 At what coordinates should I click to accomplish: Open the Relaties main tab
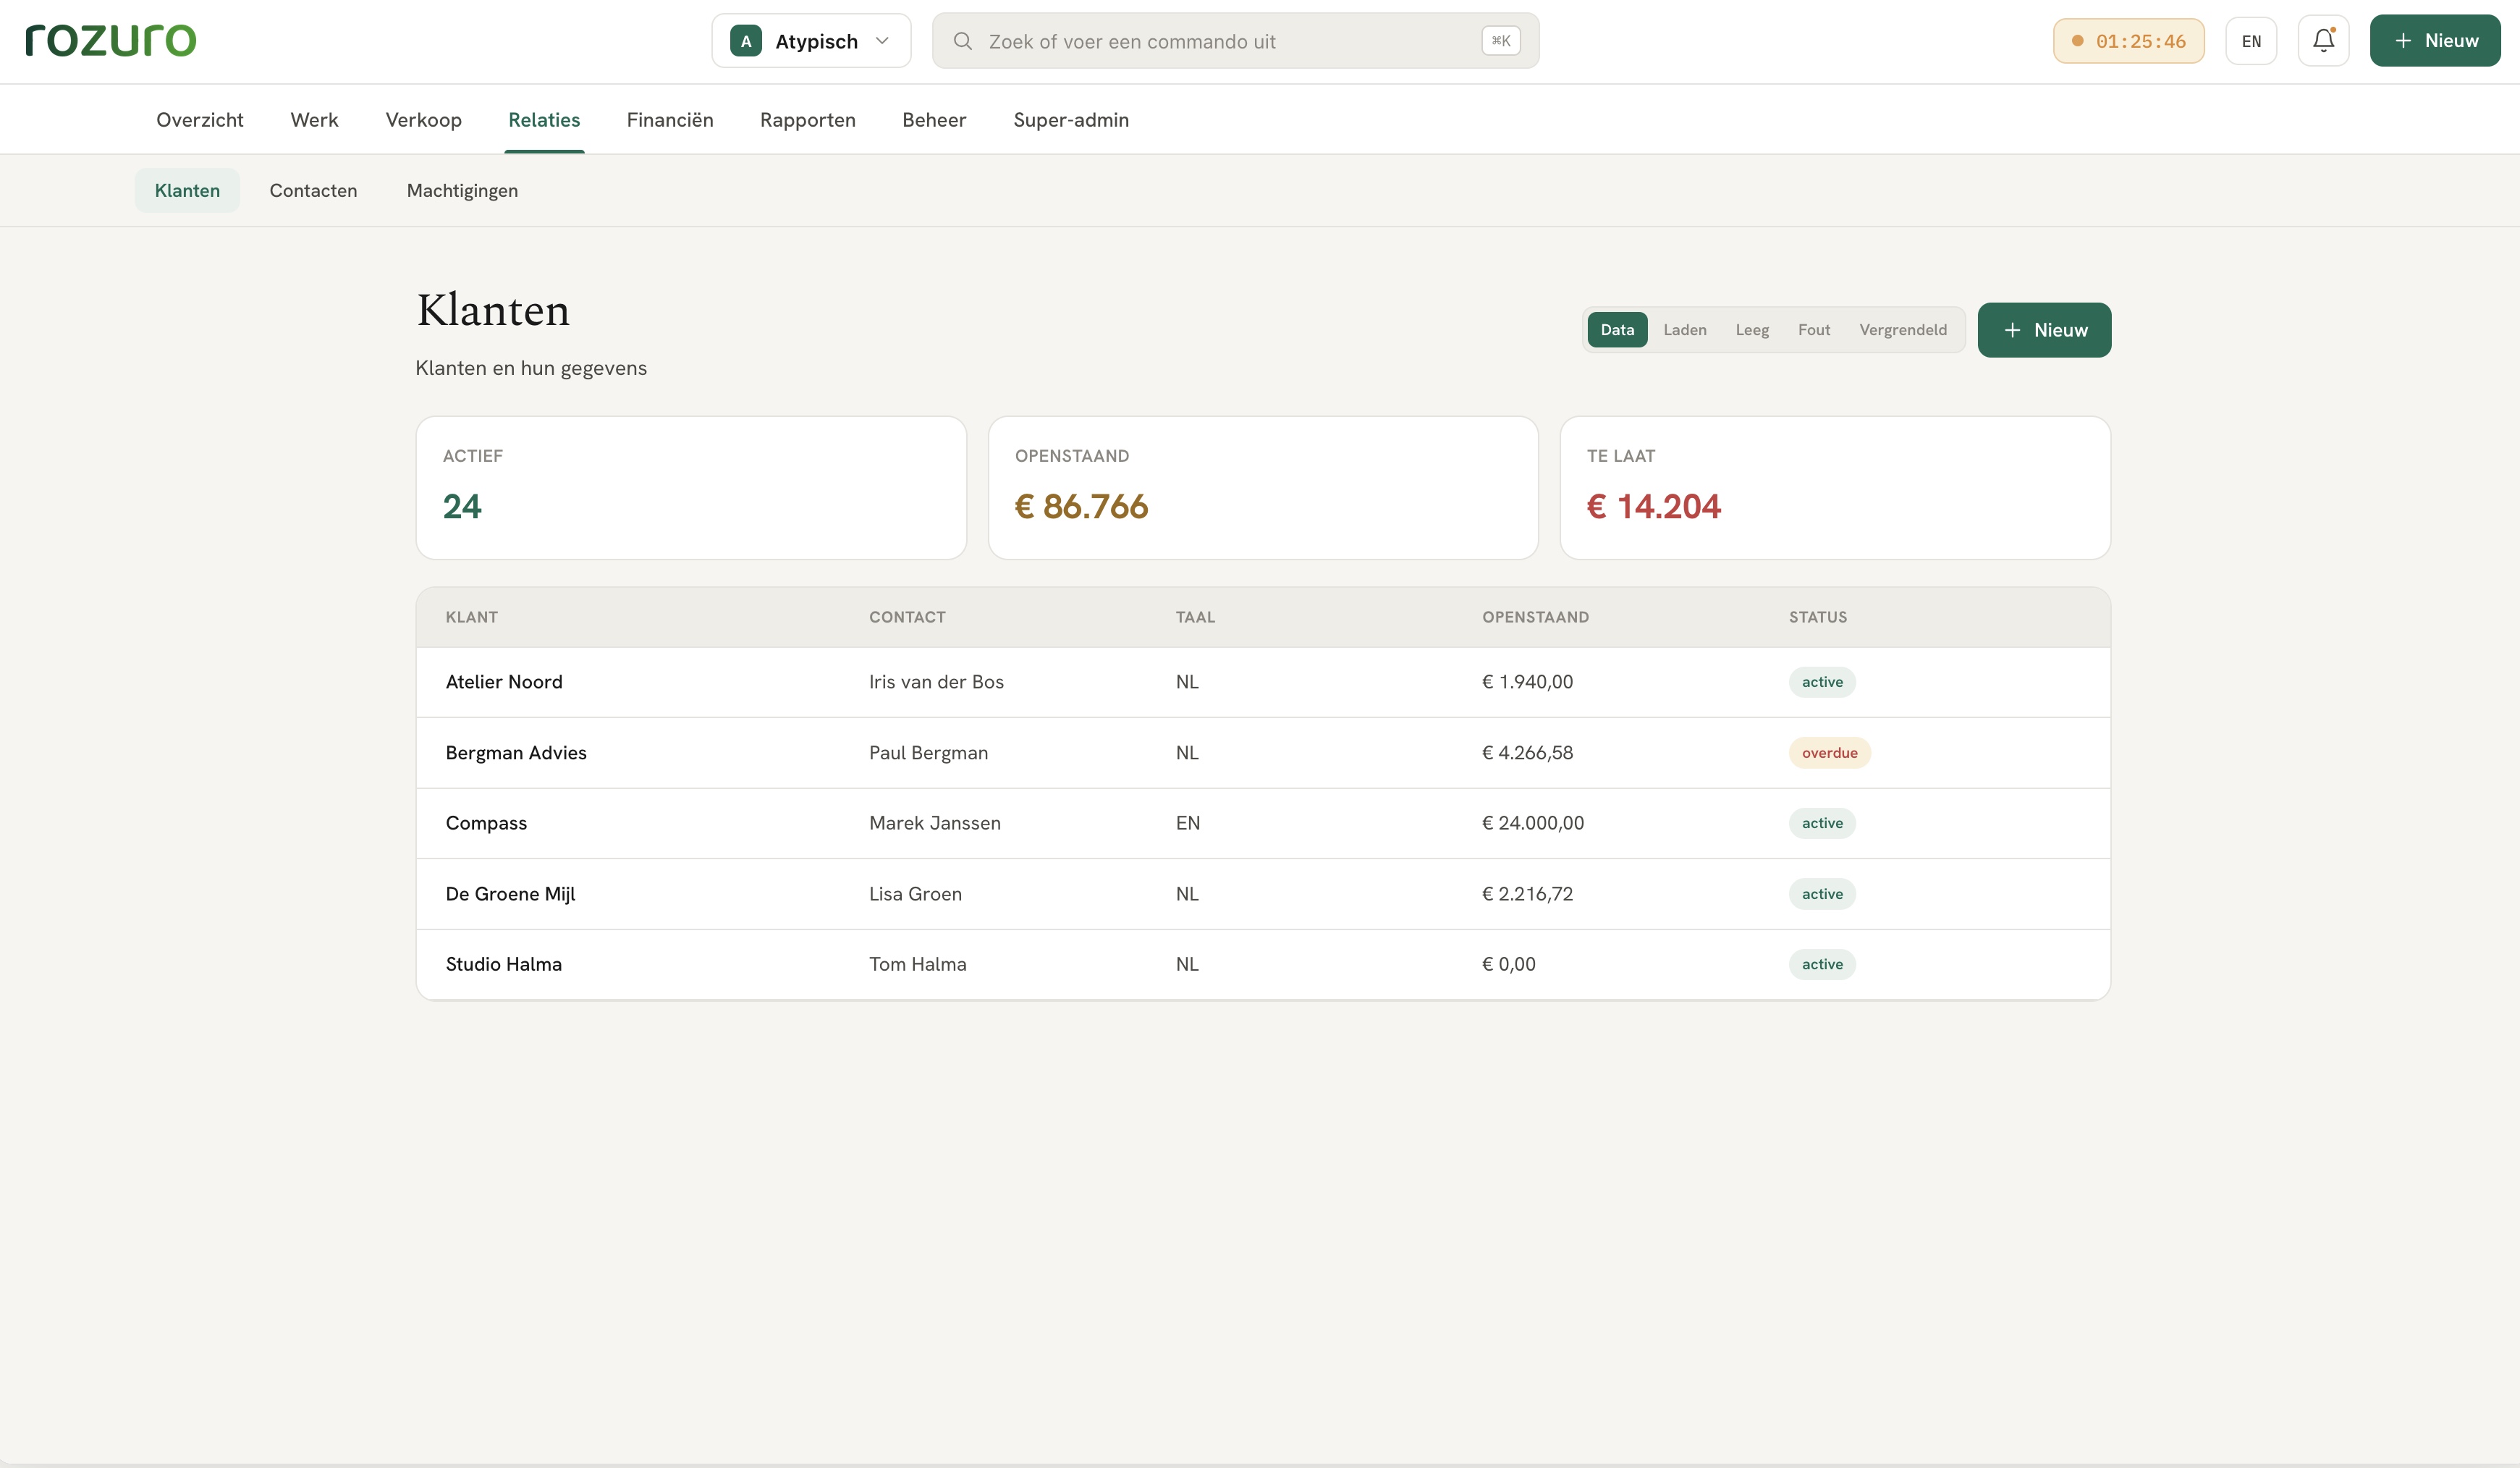tap(544, 120)
